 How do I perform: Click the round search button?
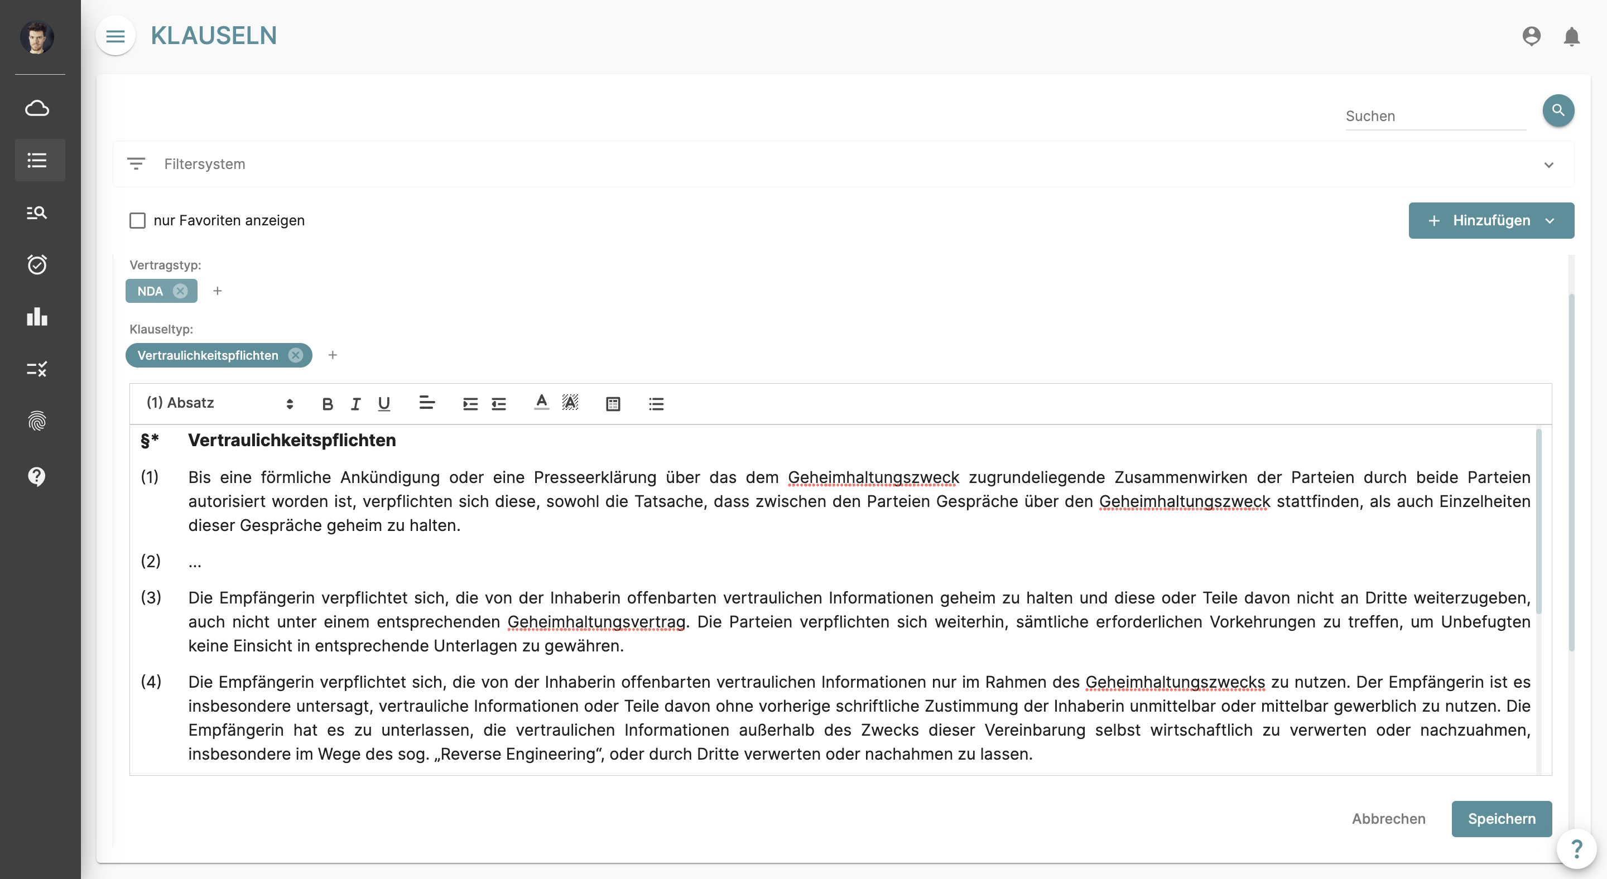pyautogui.click(x=1558, y=110)
